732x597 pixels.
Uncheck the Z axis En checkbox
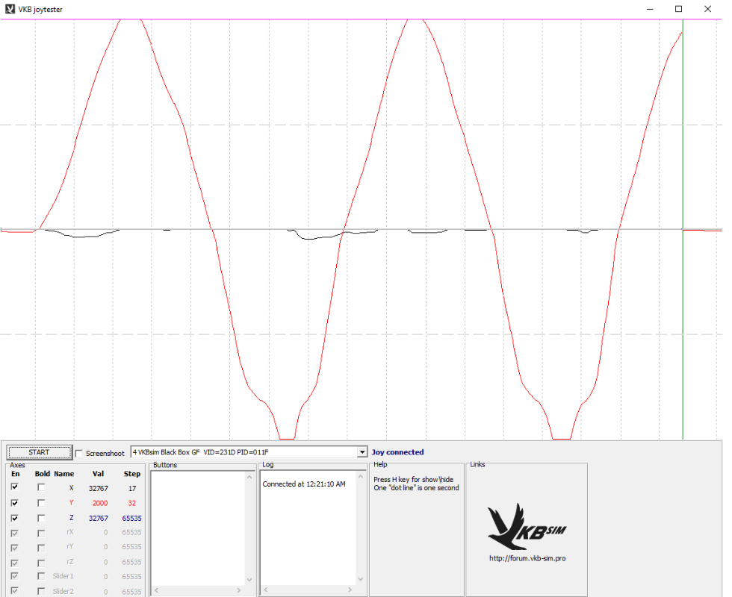15,517
